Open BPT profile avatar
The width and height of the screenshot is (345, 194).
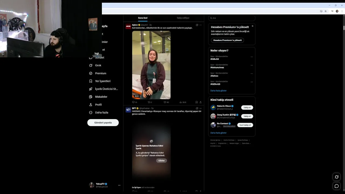[x=128, y=109]
